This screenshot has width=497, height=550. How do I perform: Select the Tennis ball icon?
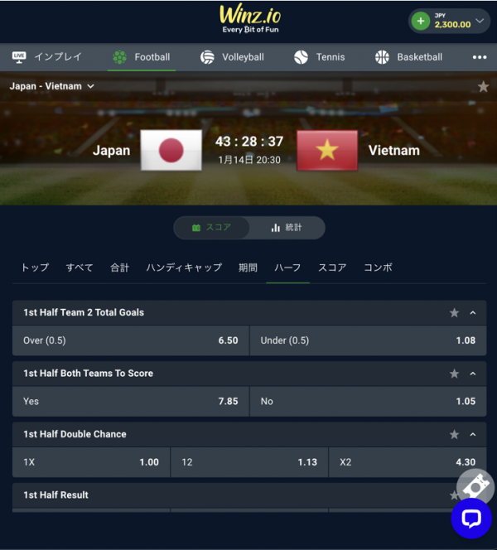pyautogui.click(x=301, y=57)
